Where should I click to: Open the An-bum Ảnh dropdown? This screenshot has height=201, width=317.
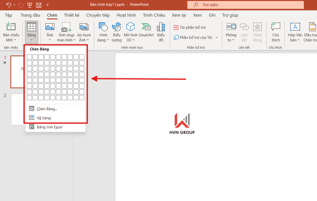click(84, 32)
